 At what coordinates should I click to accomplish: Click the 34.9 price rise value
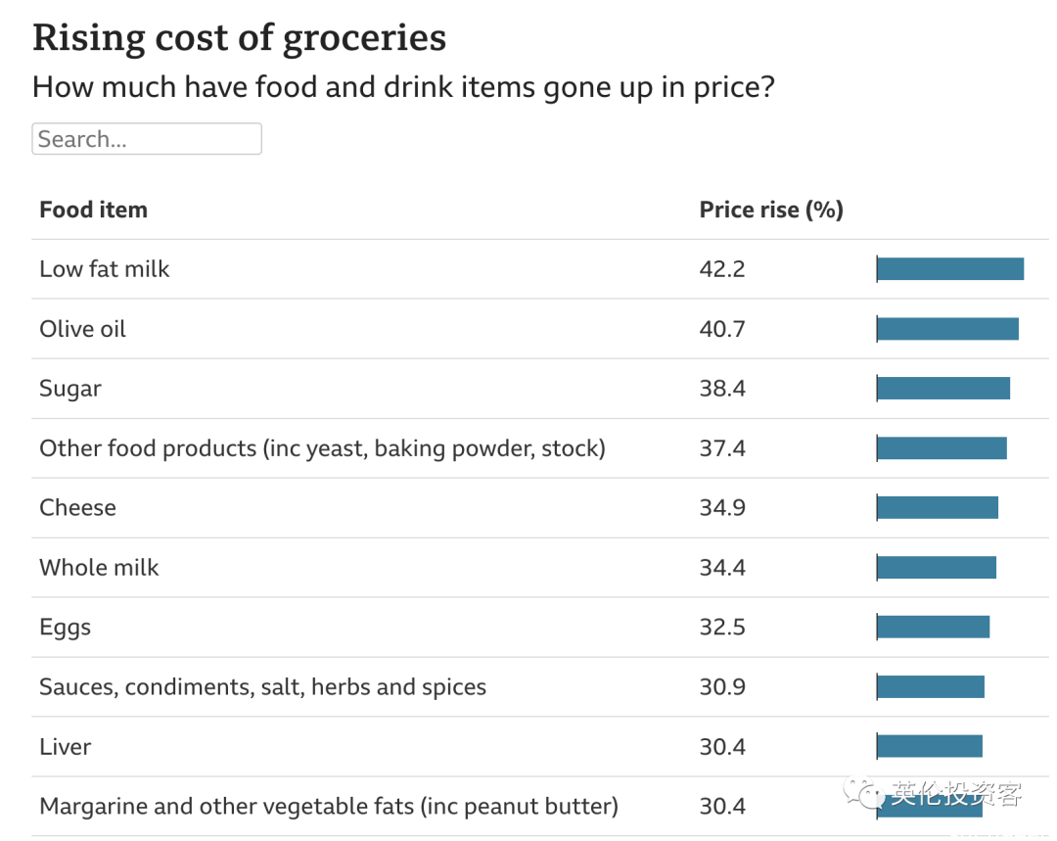pyautogui.click(x=722, y=508)
